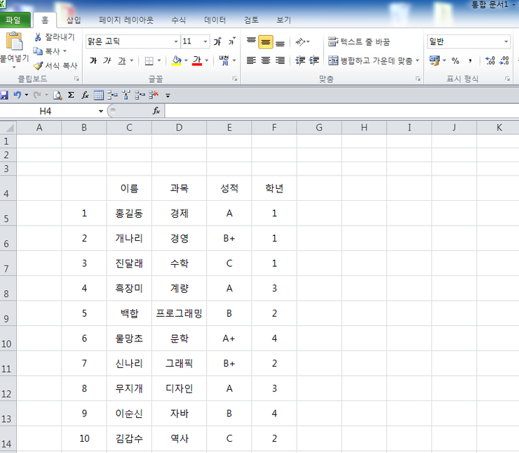The height and width of the screenshot is (453, 519).
Task: Click the Paste (붙여넣기) clipboard icon
Action: point(14,41)
